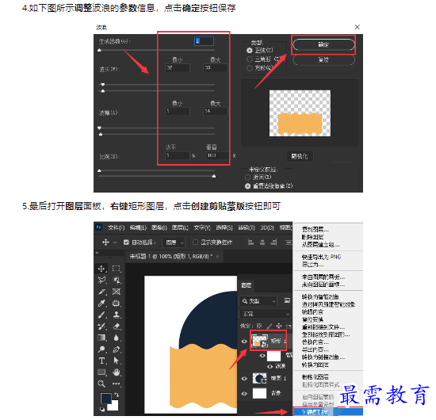Toggle the smart filters mask eye
The width and height of the screenshot is (436, 420).
pyautogui.click(x=262, y=356)
